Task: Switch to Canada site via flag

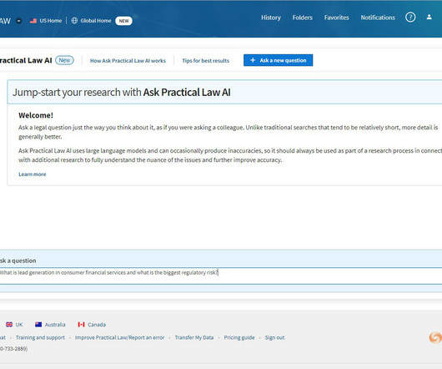Action: click(x=92, y=325)
